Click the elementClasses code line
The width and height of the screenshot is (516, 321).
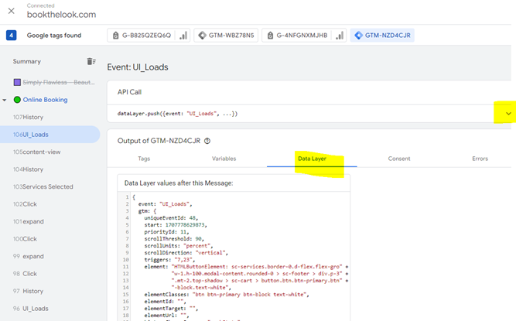coord(227,295)
